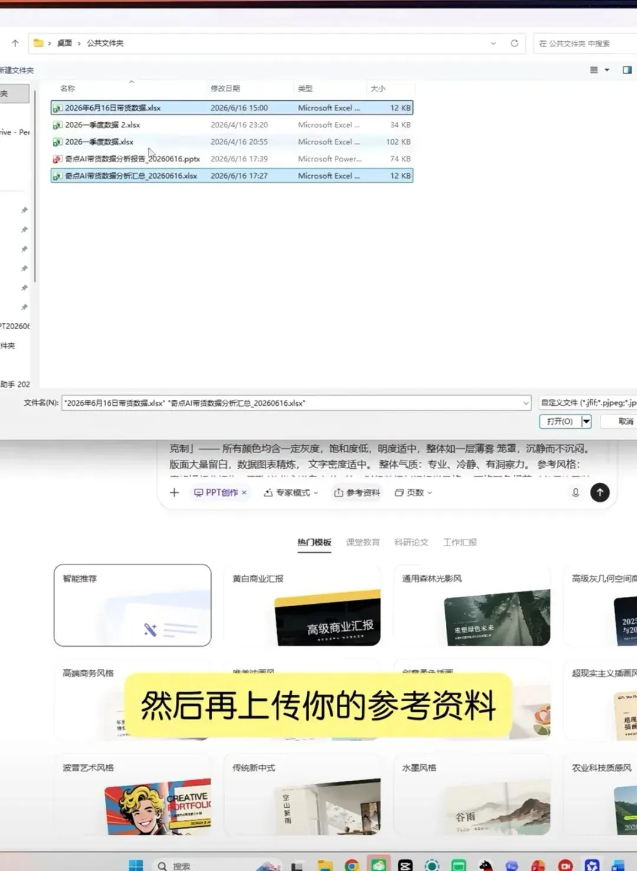Click the plus icon in the prompt box
This screenshot has width=637, height=871.
pyautogui.click(x=174, y=492)
